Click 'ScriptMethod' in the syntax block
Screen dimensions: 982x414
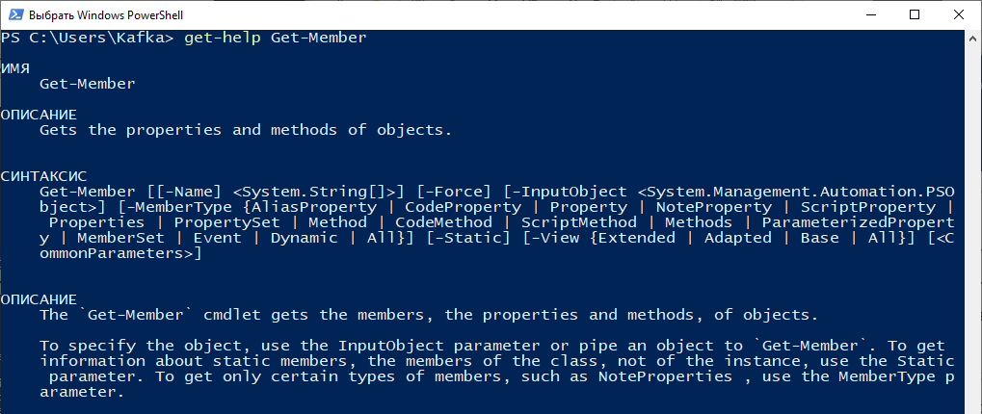click(x=578, y=222)
